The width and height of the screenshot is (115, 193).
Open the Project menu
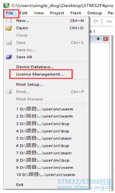57,13
